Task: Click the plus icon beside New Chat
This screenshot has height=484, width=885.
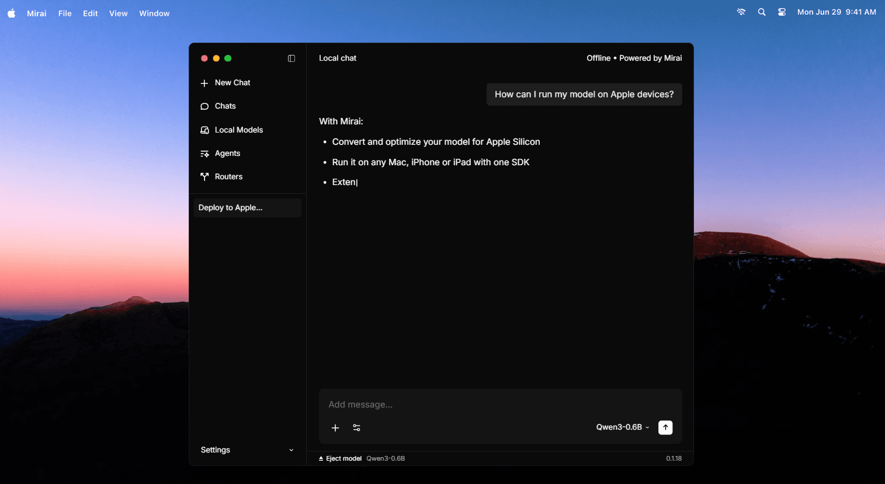Action: click(204, 83)
